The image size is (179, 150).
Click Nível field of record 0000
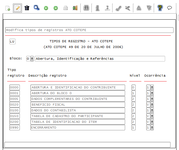tap(134, 87)
